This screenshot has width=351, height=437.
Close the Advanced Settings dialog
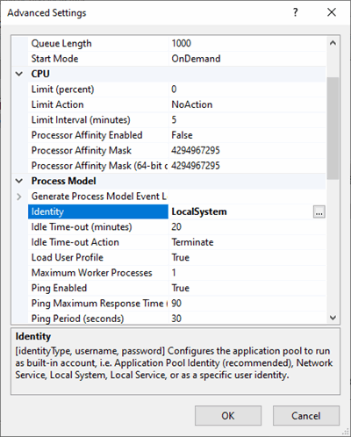pos(332,12)
